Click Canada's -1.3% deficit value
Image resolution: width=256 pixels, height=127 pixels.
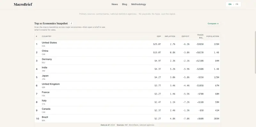[186, 110]
